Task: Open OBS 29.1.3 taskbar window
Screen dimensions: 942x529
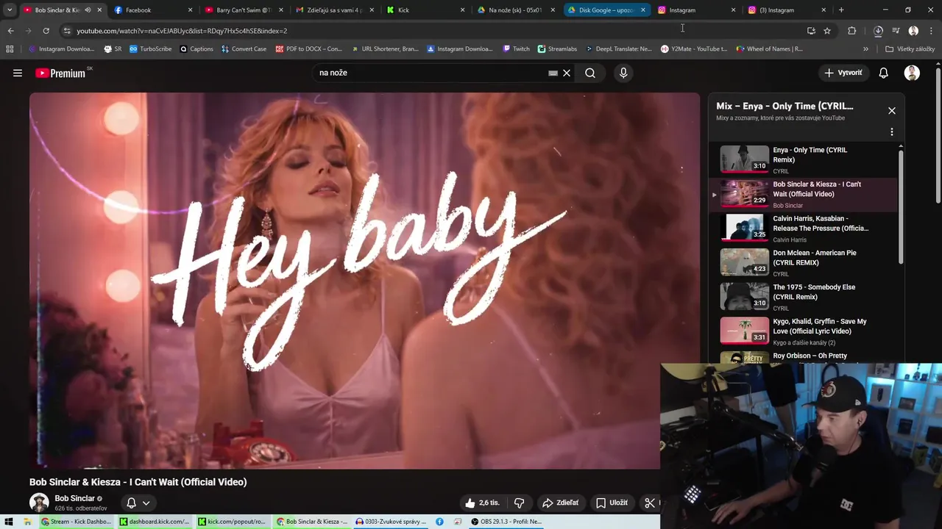Action: 506,522
